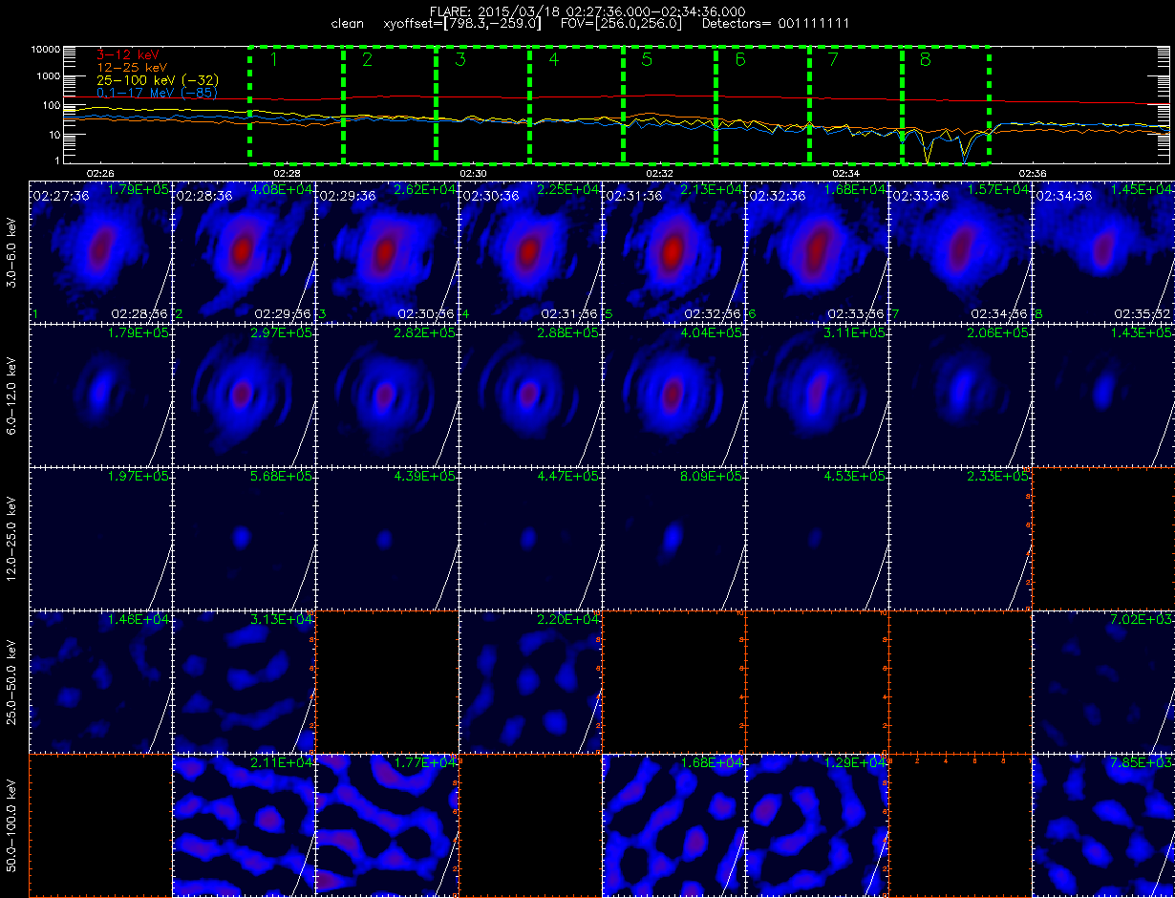Select interval 7 box in the light curve
This screenshot has height=898, width=1175.
pos(857,104)
